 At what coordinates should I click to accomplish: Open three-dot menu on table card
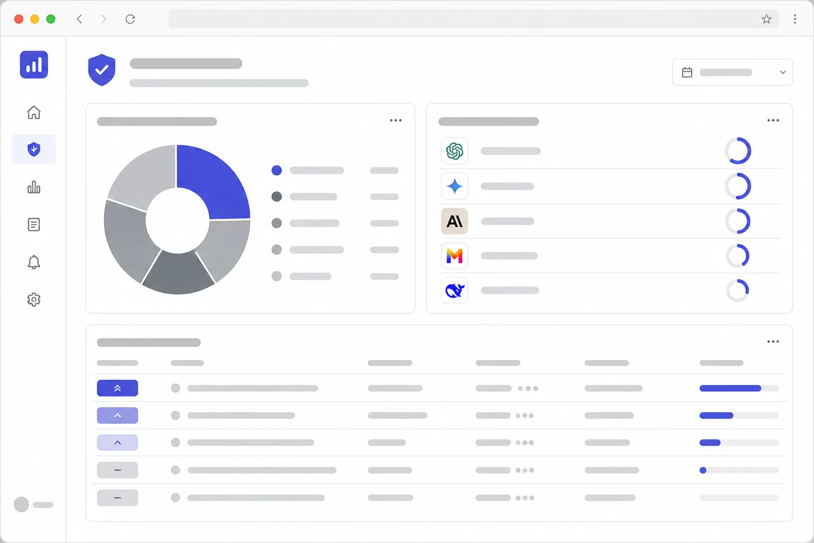[773, 341]
